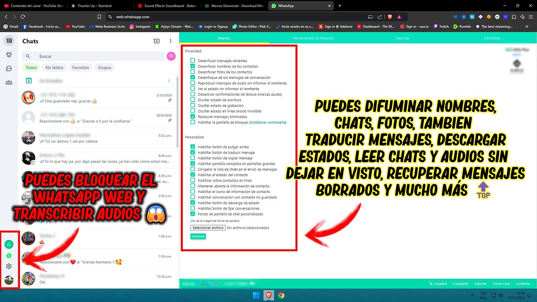Check 'Desenfocar mensajes recientes' box
The image size is (537, 302).
click(x=193, y=61)
